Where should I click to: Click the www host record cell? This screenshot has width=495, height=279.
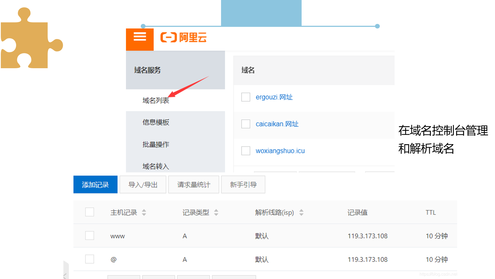(x=118, y=236)
